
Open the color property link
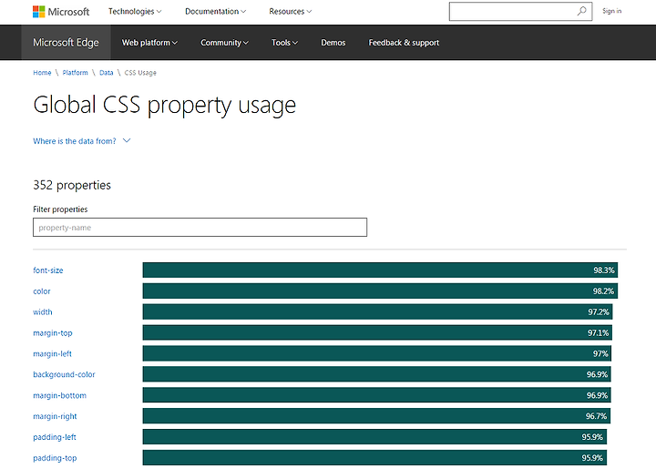pos(42,291)
